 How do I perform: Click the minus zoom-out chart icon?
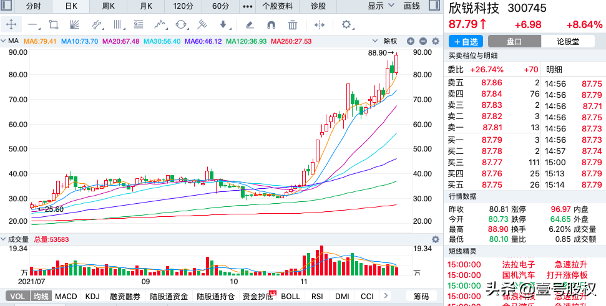tap(423, 41)
